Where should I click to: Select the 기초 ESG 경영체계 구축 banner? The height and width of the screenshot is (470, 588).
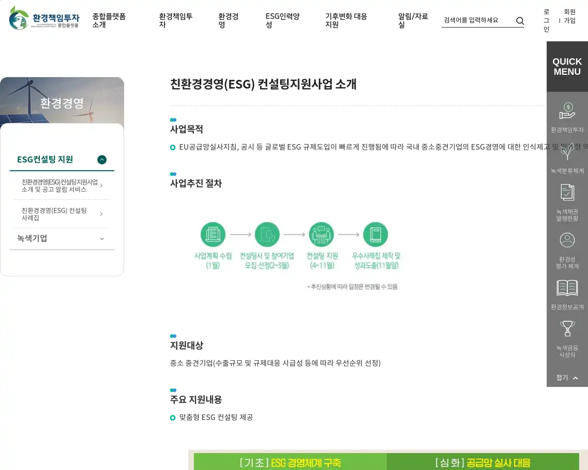tap(290, 462)
